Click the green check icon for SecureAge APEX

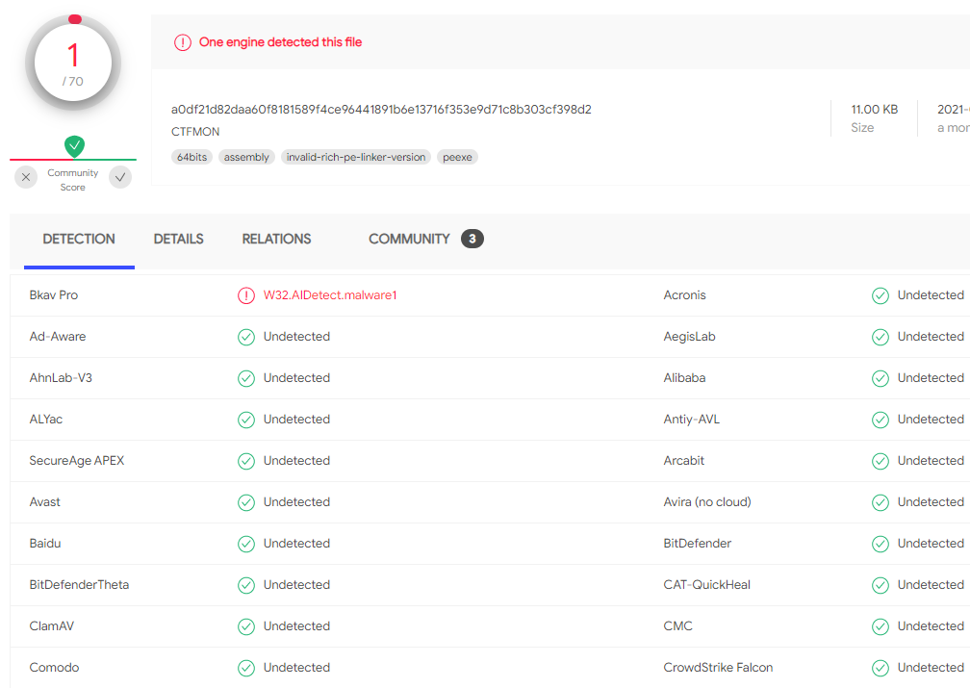click(x=246, y=462)
